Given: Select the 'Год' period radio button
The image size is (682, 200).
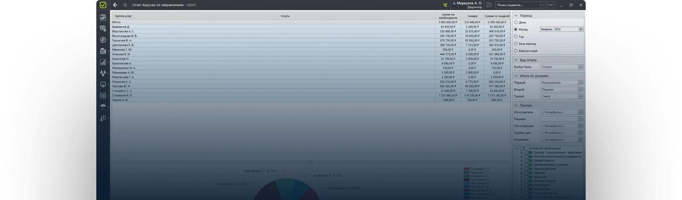Looking at the screenshot, I should [x=516, y=37].
